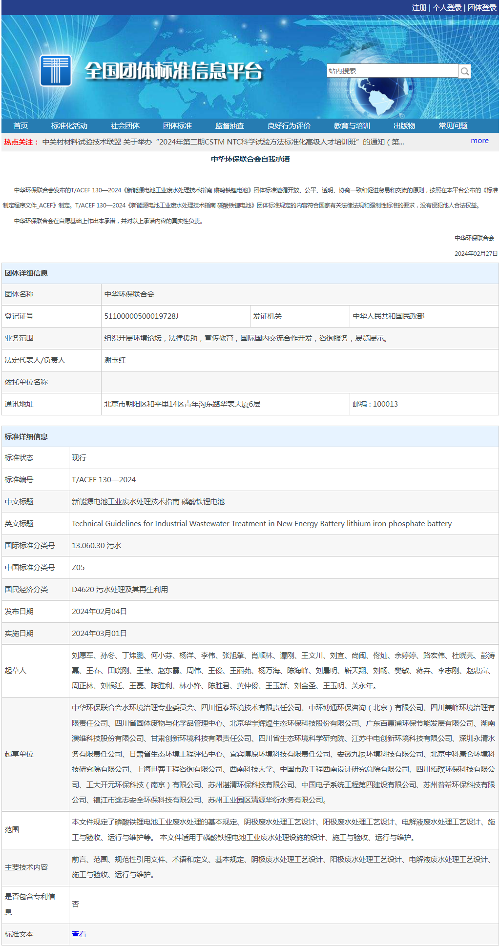The image size is (500, 946).
Task: Open the 常见问题 menu item
Action: (453, 126)
